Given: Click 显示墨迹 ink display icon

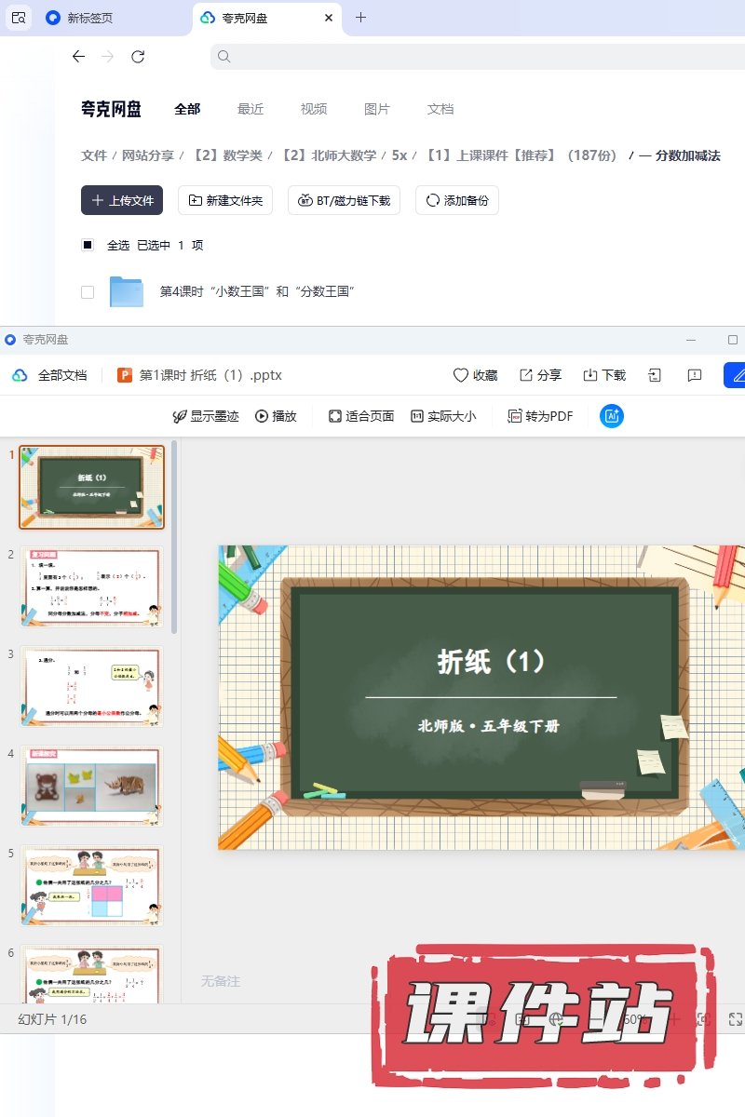Looking at the screenshot, I should point(180,416).
